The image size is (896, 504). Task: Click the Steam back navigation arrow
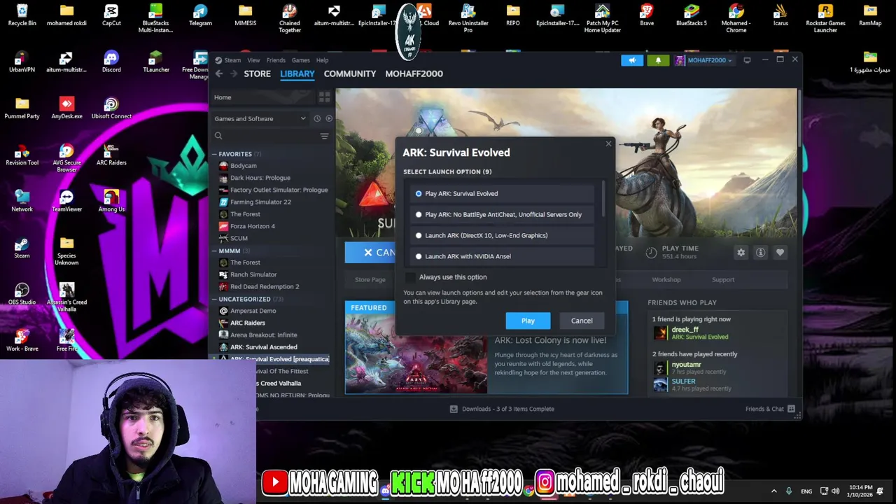pos(219,73)
